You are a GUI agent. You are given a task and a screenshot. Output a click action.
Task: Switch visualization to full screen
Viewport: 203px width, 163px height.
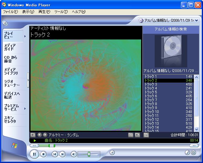click(137, 135)
